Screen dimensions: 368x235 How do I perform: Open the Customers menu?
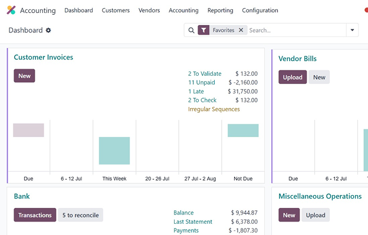[x=116, y=11]
